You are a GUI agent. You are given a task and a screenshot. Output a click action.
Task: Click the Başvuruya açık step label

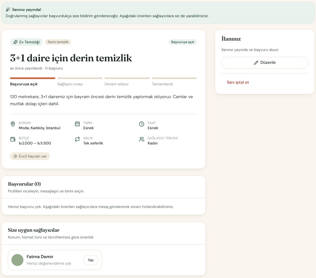pos(24,84)
